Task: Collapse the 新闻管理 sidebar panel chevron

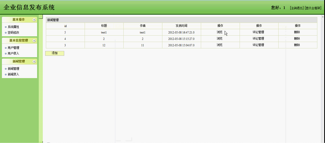Action: coord(34,62)
